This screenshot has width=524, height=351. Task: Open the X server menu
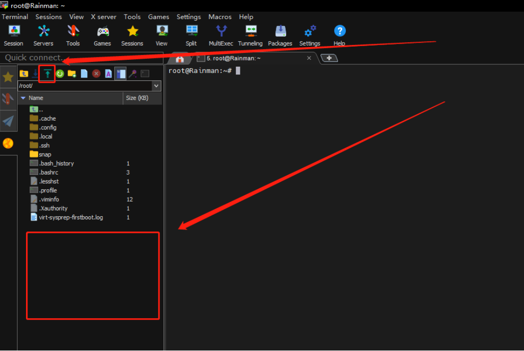coord(104,17)
